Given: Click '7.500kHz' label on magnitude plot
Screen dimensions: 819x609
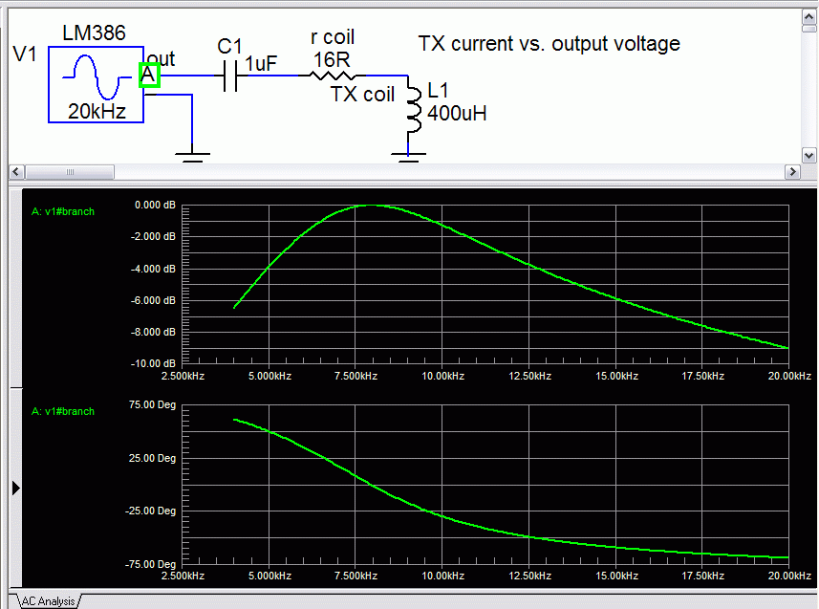Looking at the screenshot, I should pyautogui.click(x=356, y=376).
